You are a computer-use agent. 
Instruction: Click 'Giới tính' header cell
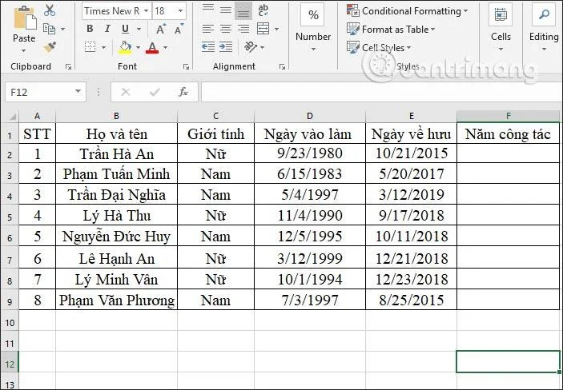point(215,133)
